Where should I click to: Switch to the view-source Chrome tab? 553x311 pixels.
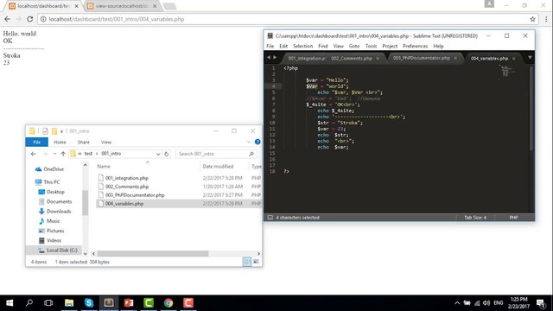coord(122,6)
